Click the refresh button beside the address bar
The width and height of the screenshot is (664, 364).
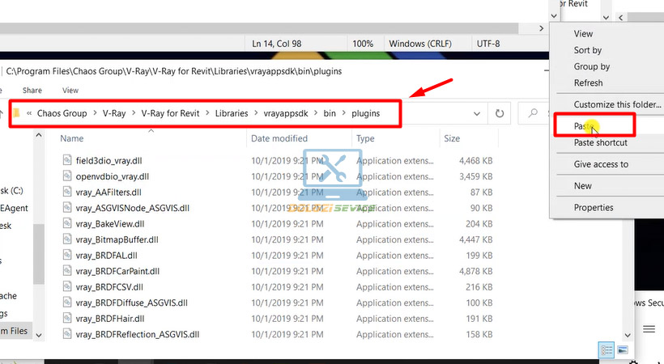(500, 114)
